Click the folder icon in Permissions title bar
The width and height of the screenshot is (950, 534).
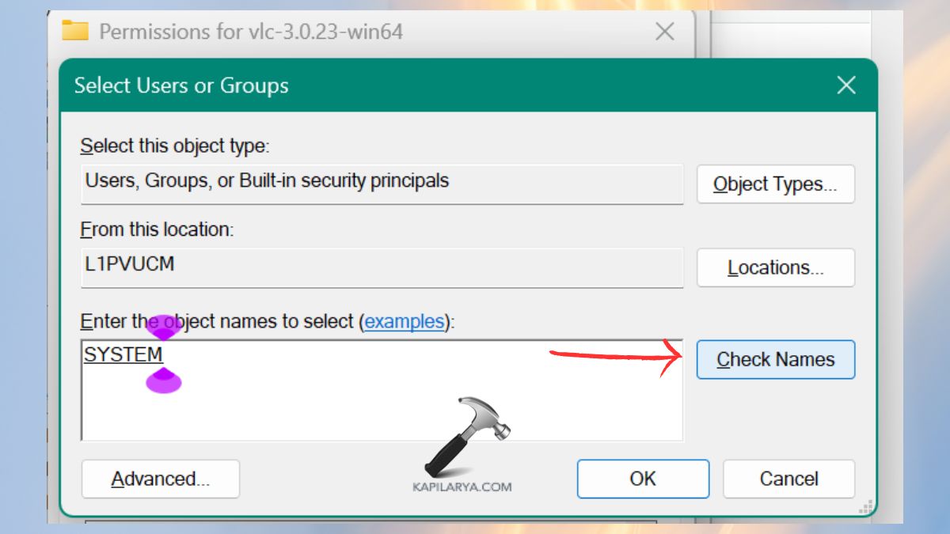coord(75,32)
